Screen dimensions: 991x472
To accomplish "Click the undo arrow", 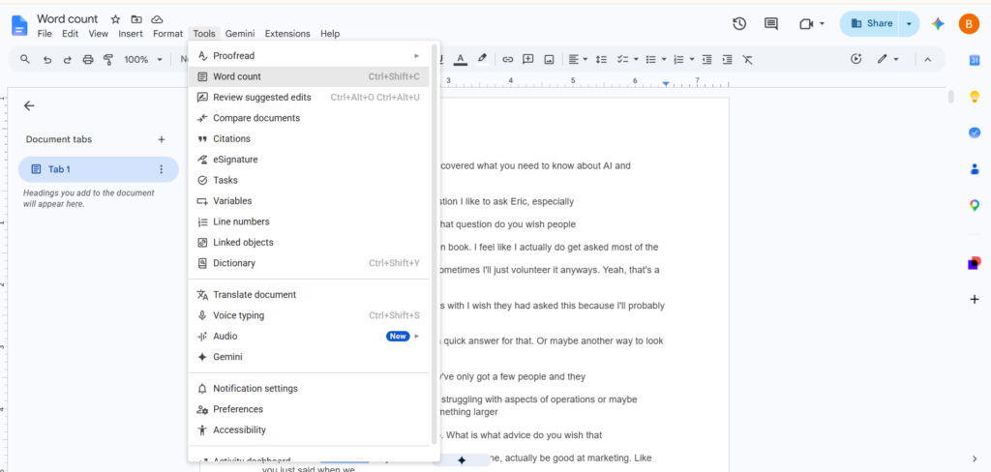I will pyautogui.click(x=46, y=59).
